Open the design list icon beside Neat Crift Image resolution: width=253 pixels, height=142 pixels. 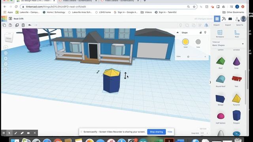point(10,19)
